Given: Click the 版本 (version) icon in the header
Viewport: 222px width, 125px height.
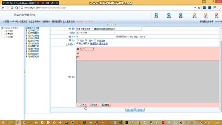Looking at the screenshot, I should (216, 15).
